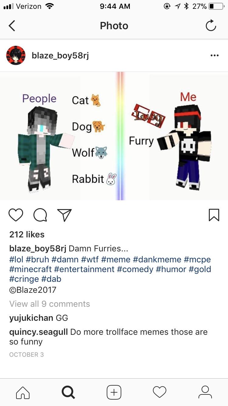This screenshot has height=406, width=228.
Task: Switch to the Search tab
Action: (68, 392)
